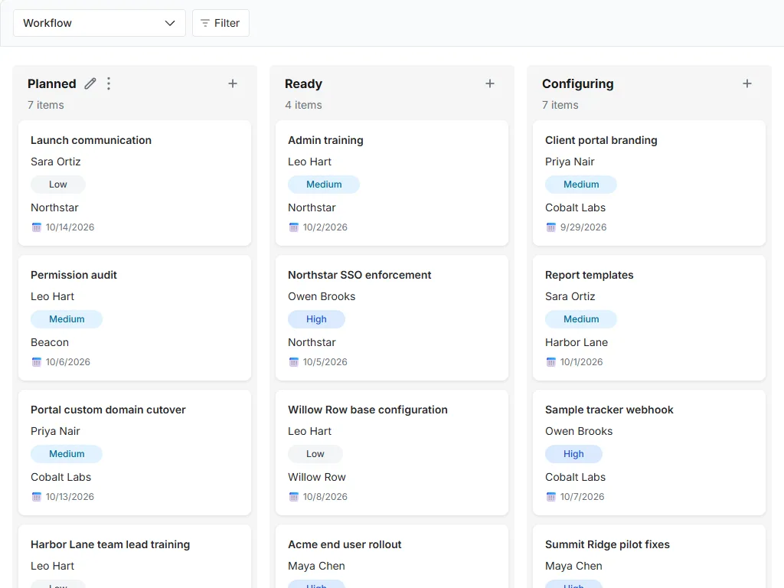This screenshot has width=784, height=588.
Task: Click calendar icon on Client portal branding card
Action: coord(551,227)
